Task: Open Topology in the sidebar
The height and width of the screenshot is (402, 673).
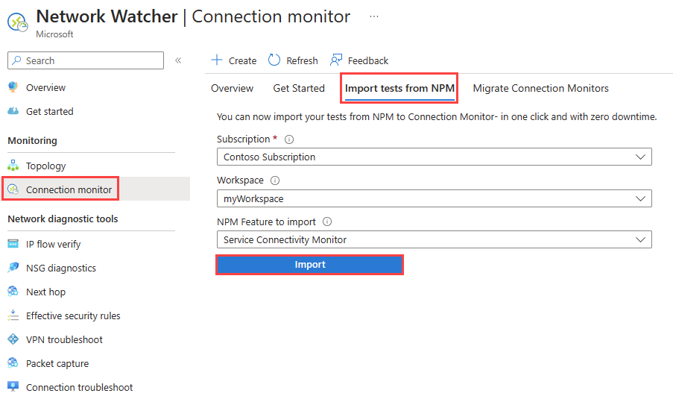Action: [x=45, y=166]
